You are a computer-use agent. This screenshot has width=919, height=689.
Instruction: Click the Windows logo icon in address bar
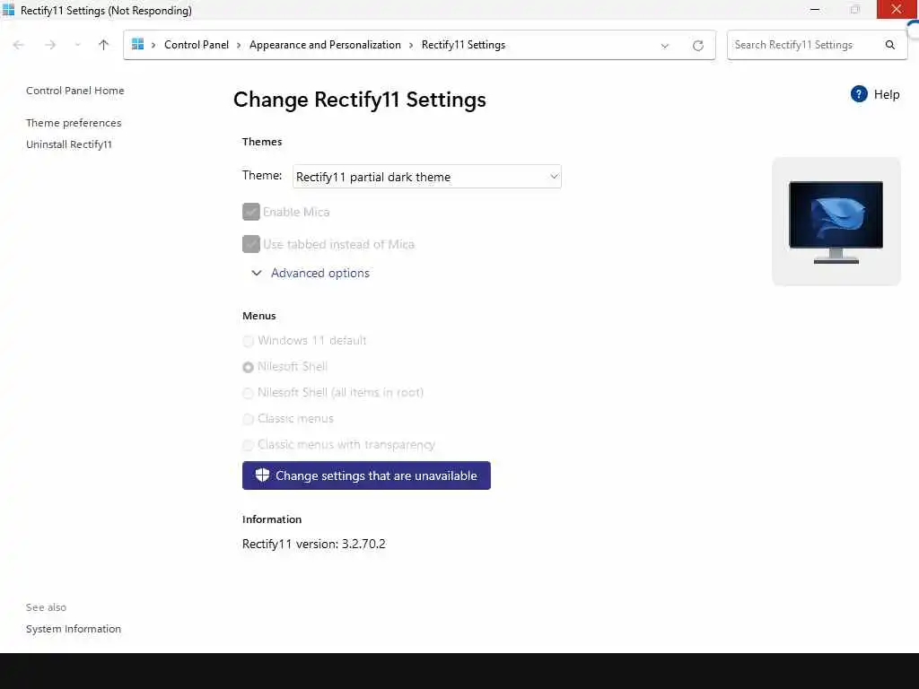(x=137, y=44)
